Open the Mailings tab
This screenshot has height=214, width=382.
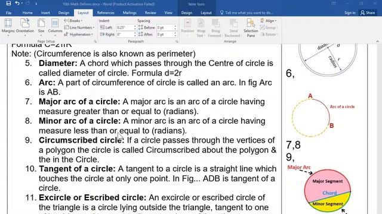tap(130, 12)
